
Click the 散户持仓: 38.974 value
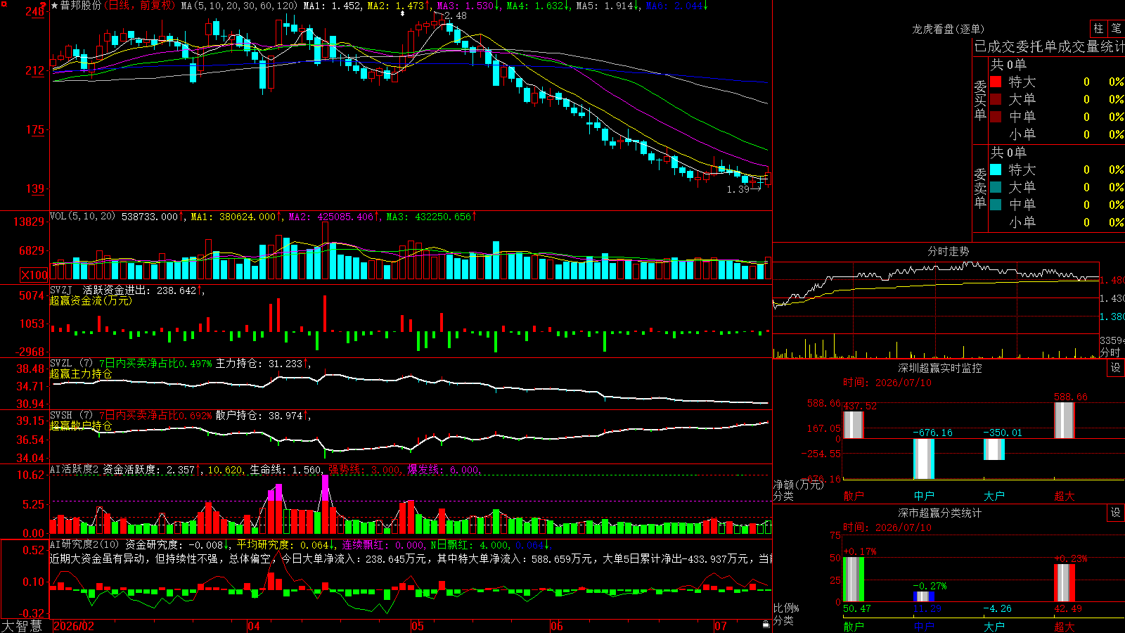tap(262, 416)
